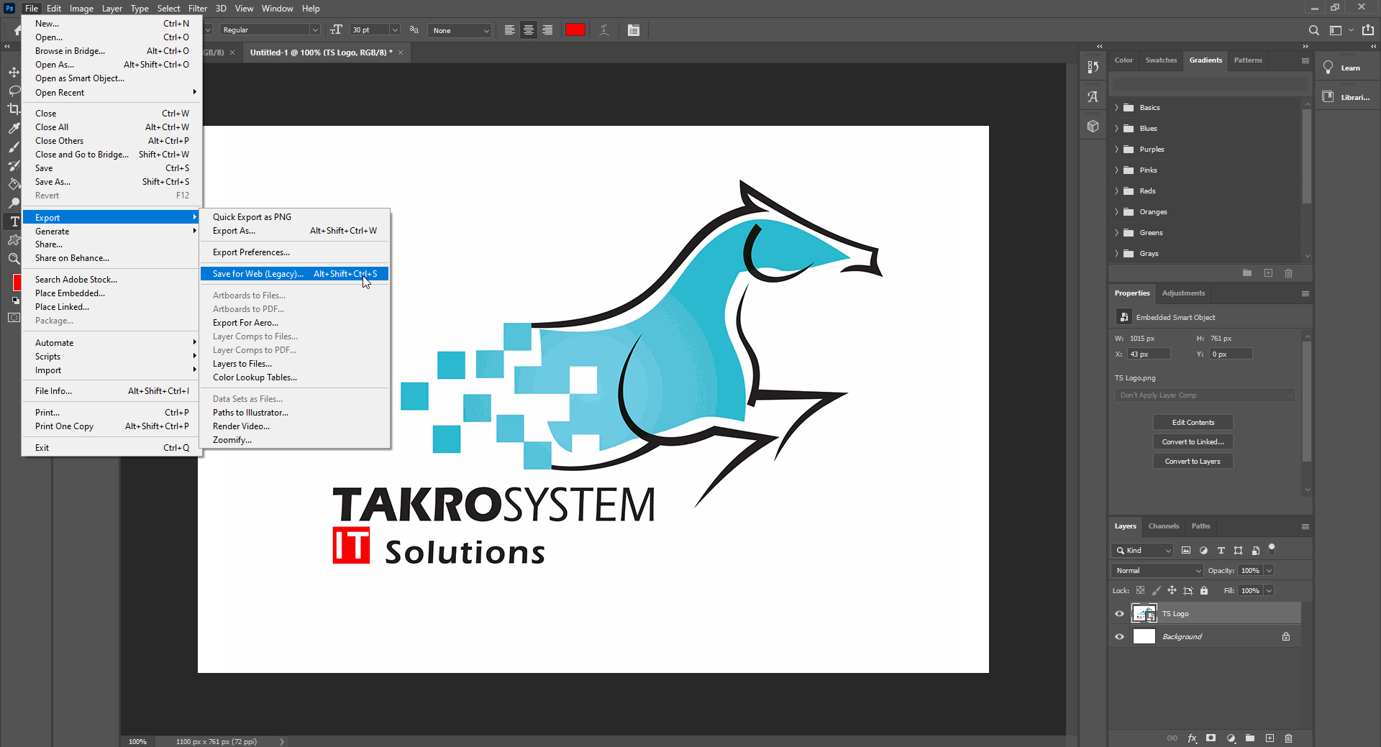Create new fill or adjustment layer icon
The width and height of the screenshot is (1381, 747).
point(1231,738)
